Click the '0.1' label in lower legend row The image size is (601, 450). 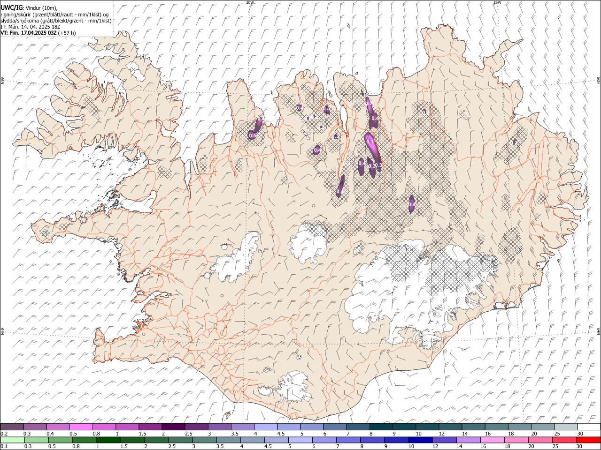coord(4,446)
